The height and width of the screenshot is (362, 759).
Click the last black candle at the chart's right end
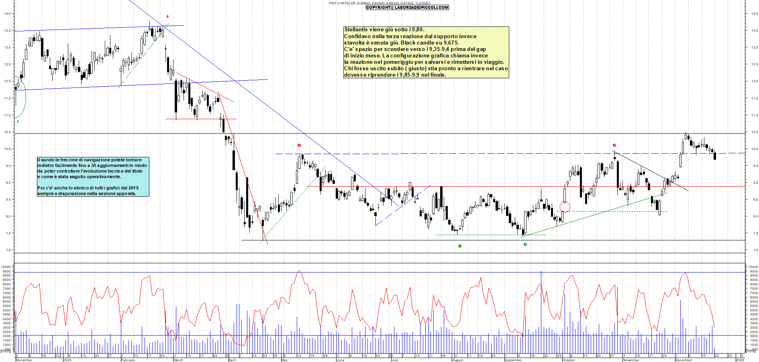pos(715,156)
